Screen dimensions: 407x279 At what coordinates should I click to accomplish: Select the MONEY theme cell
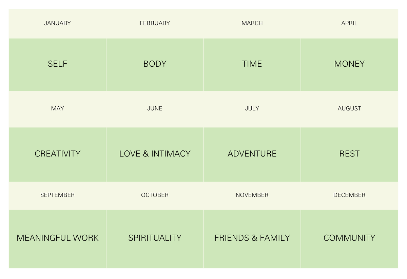tap(349, 64)
